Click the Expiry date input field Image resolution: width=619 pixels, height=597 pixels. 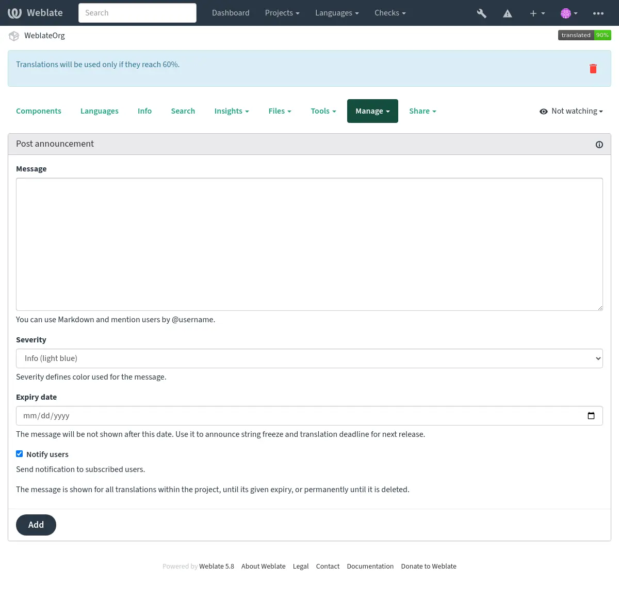click(309, 416)
